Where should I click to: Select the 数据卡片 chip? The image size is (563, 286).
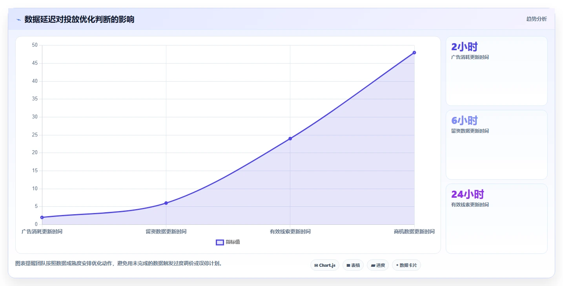406,265
